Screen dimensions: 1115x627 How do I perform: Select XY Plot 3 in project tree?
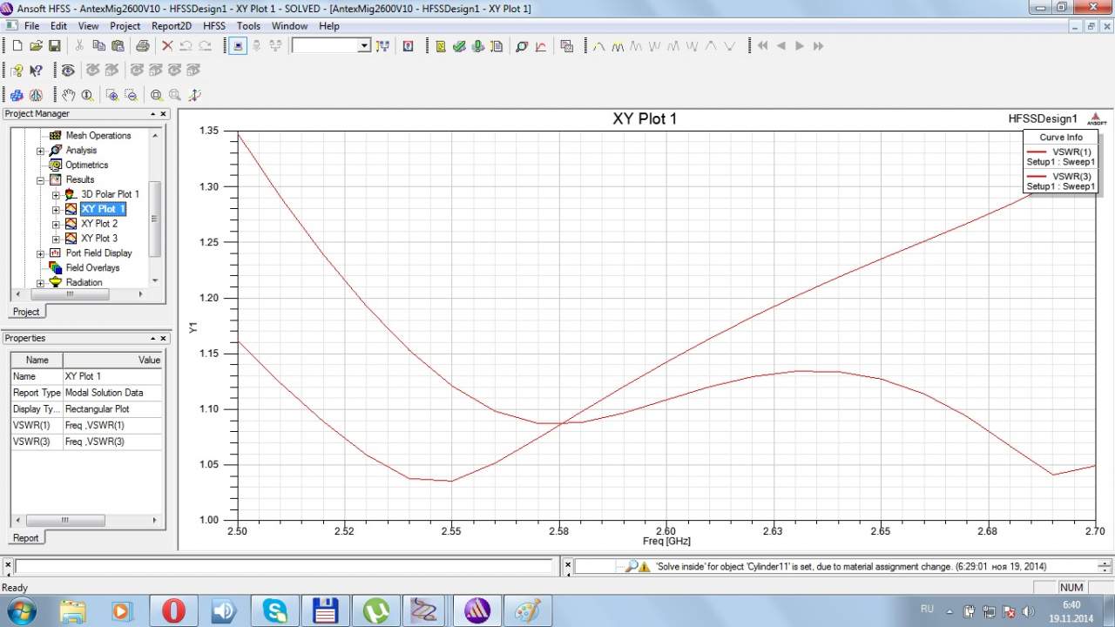click(x=99, y=239)
